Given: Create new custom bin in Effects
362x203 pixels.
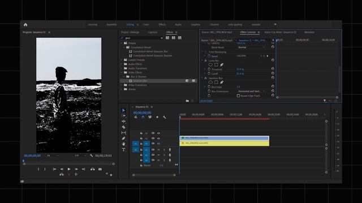Looking at the screenshot, I should pyautogui.click(x=187, y=101).
